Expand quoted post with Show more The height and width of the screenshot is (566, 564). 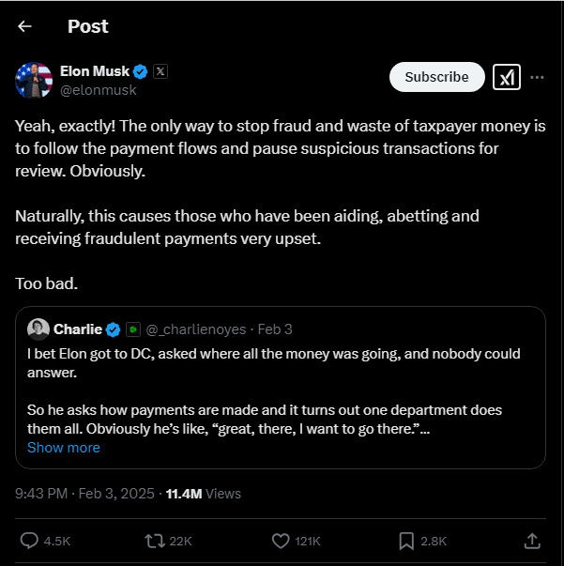(64, 448)
